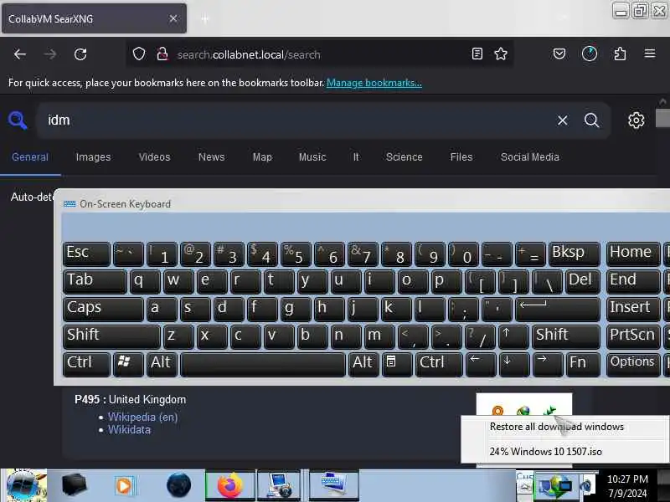670x502 pixels.
Task: Tap Home on the On-Screen Keyboard
Action: point(633,254)
